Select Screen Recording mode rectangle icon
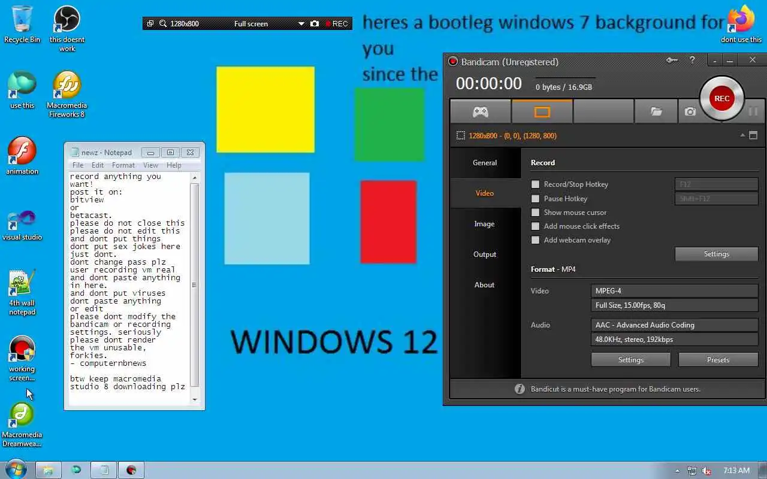This screenshot has width=767, height=479. (542, 111)
